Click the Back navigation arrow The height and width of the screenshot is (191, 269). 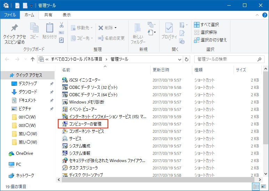7,59
